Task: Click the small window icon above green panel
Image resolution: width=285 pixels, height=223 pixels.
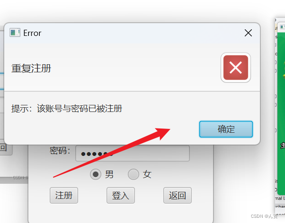Action: [282, 27]
